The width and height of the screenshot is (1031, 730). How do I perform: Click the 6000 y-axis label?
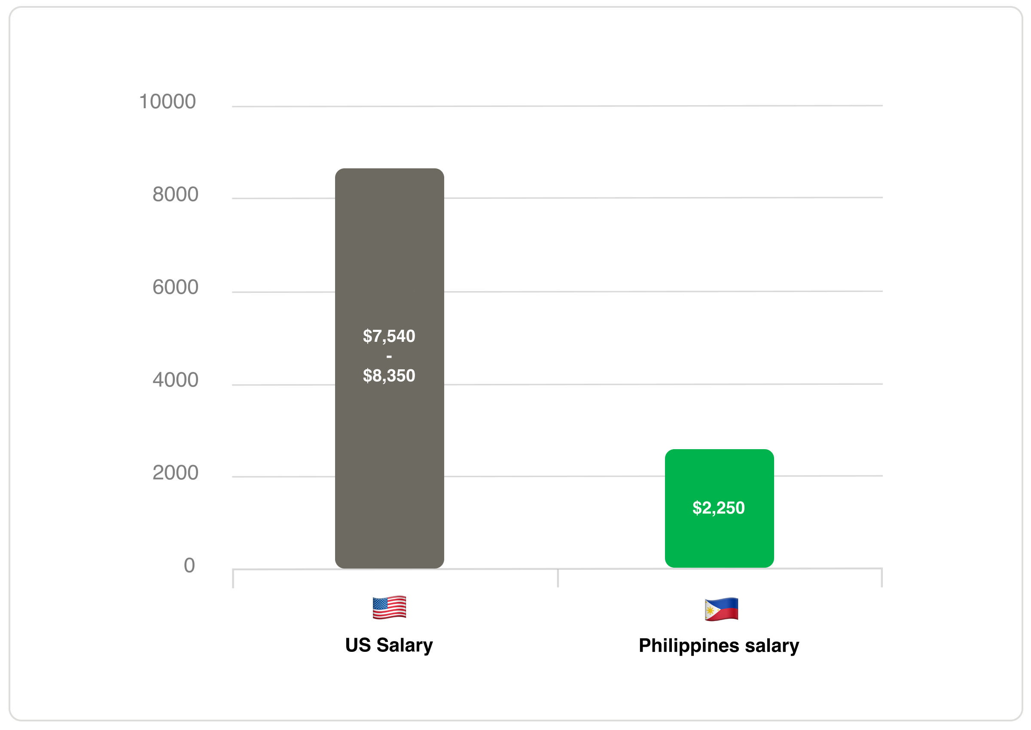pos(175,287)
